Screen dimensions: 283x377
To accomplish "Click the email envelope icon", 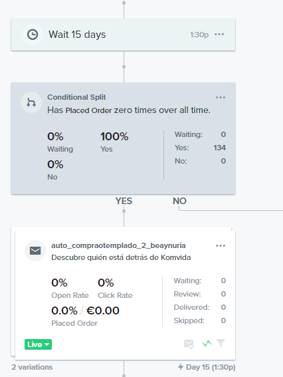I will (35, 251).
